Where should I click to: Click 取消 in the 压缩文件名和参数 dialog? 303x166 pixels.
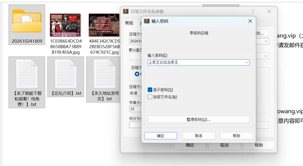[224, 145]
